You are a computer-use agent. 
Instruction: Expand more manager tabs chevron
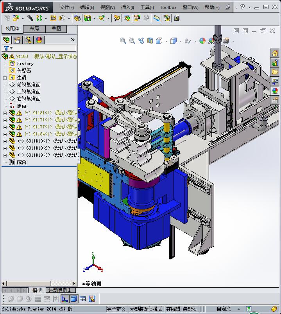point(73,40)
